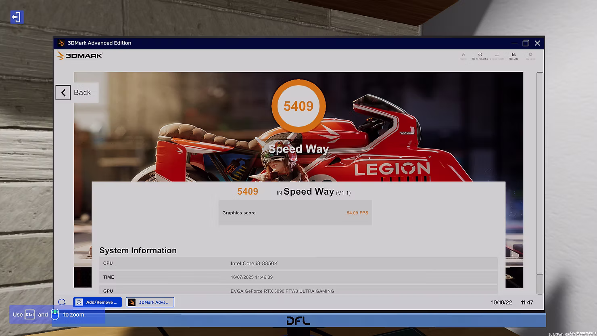Click the orange 5409 score circle
This screenshot has width=597, height=336.
click(x=298, y=106)
